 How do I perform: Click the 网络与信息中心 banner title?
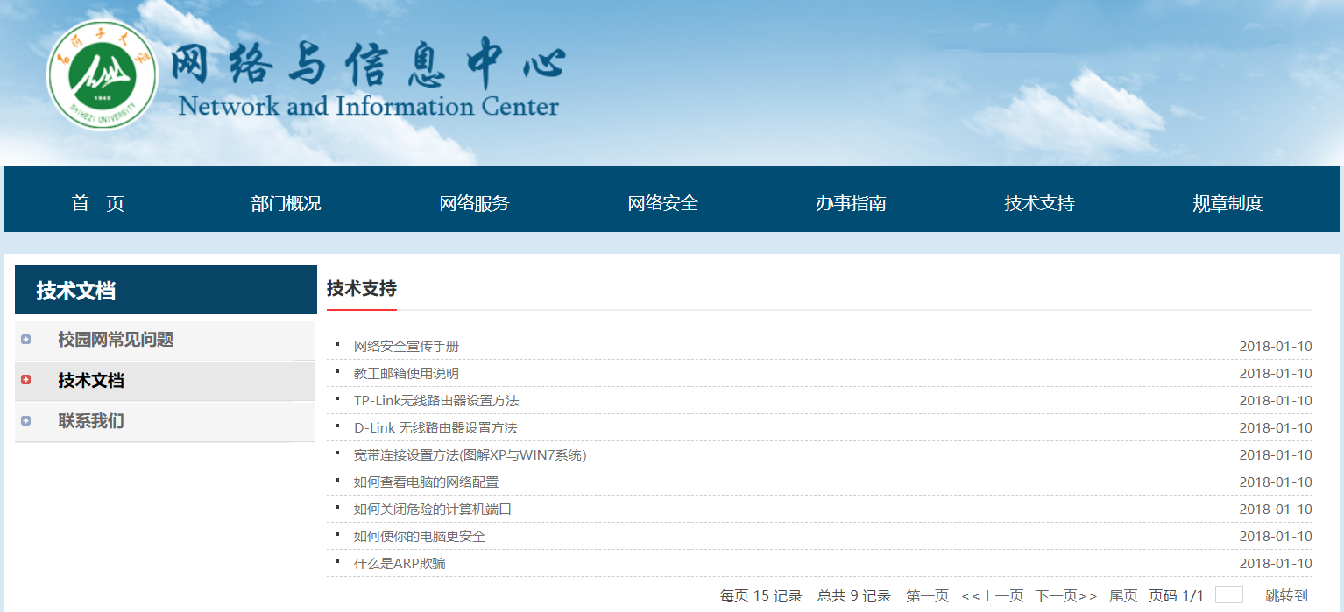pyautogui.click(x=368, y=66)
